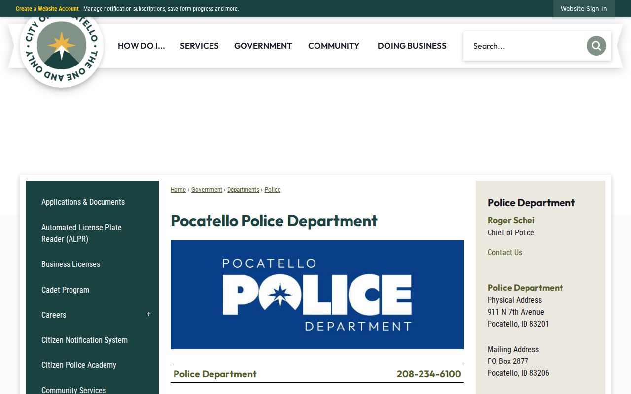Open the Doing Business menu
The image size is (631, 394).
click(412, 46)
